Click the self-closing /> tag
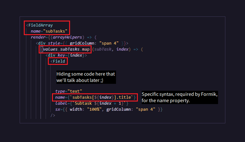Screen dimensions: 245x142 coord(53,115)
